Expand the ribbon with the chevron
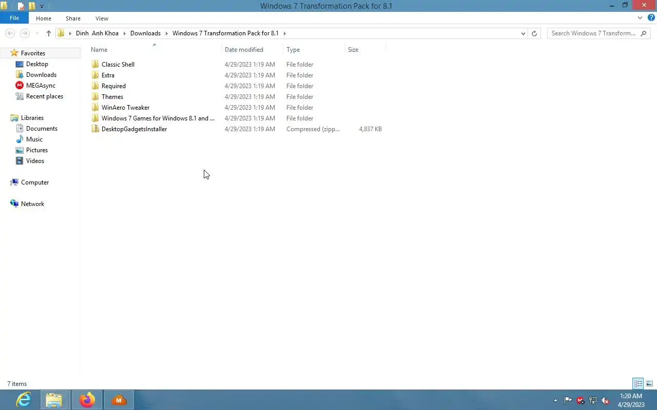Viewport: 657px width, 410px height. tap(640, 18)
